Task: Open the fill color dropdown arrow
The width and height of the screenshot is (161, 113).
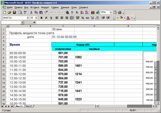Action: 125,18
